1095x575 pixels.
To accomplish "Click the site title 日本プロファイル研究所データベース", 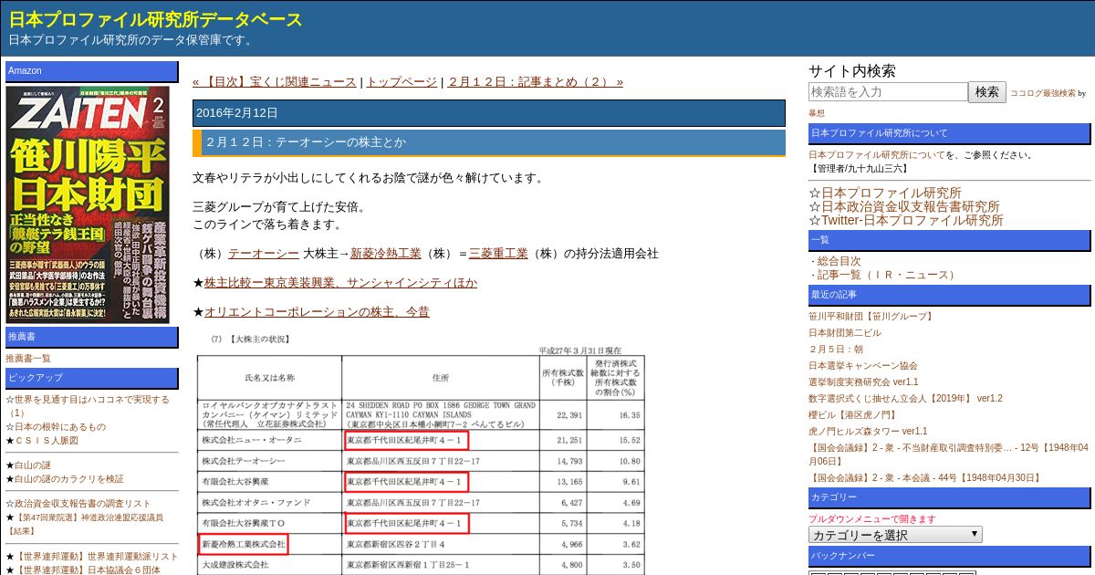I will [x=155, y=19].
